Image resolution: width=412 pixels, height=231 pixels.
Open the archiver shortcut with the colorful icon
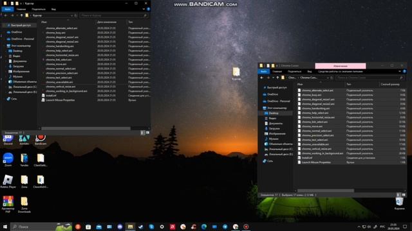click(8, 204)
